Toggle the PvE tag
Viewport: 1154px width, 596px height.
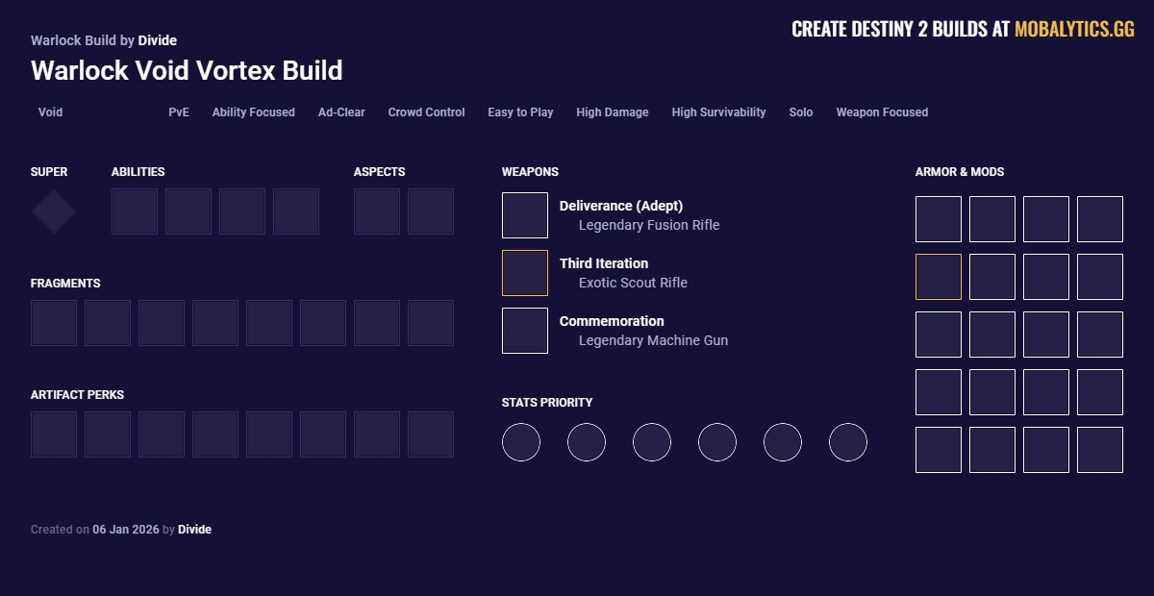tap(178, 112)
